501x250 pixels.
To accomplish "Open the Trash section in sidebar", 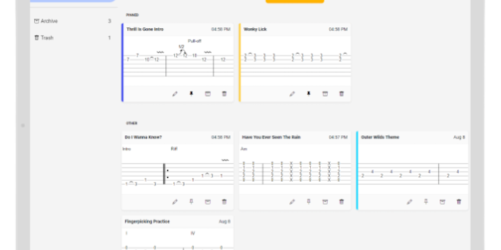I will click(x=47, y=38).
